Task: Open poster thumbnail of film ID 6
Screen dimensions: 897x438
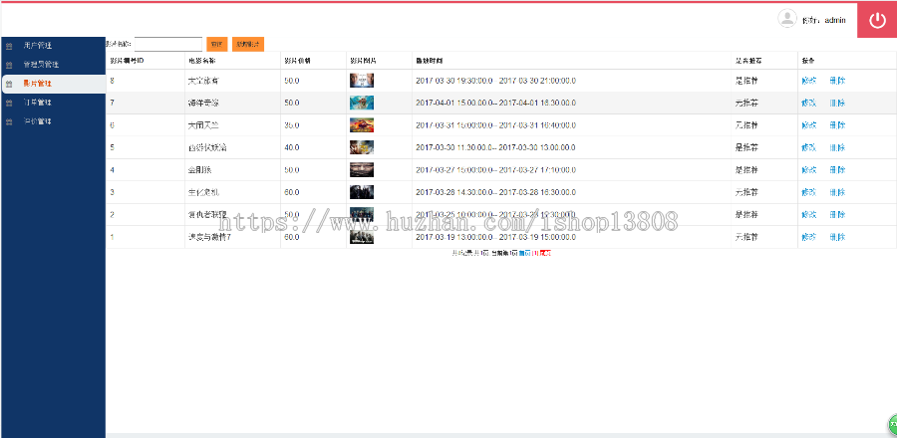Action: (x=362, y=125)
